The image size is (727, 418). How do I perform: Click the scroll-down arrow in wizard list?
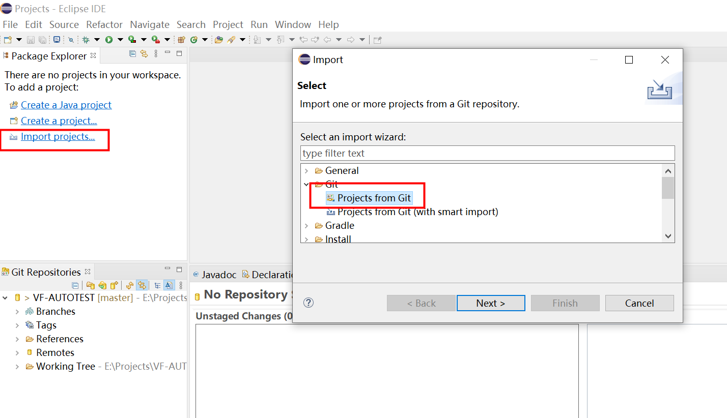point(668,236)
